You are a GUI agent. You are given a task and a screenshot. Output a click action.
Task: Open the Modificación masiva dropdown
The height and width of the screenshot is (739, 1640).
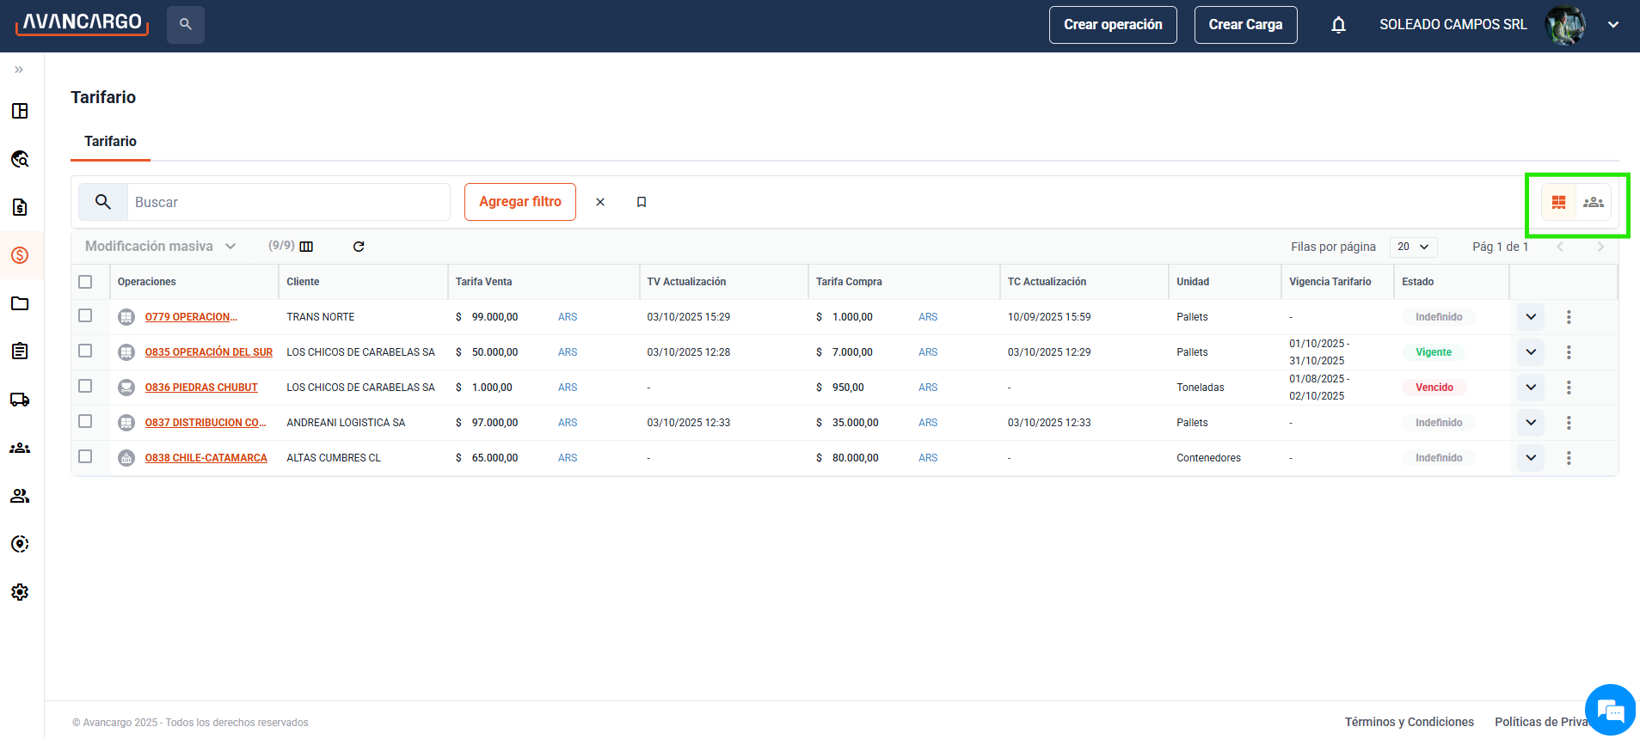160,247
